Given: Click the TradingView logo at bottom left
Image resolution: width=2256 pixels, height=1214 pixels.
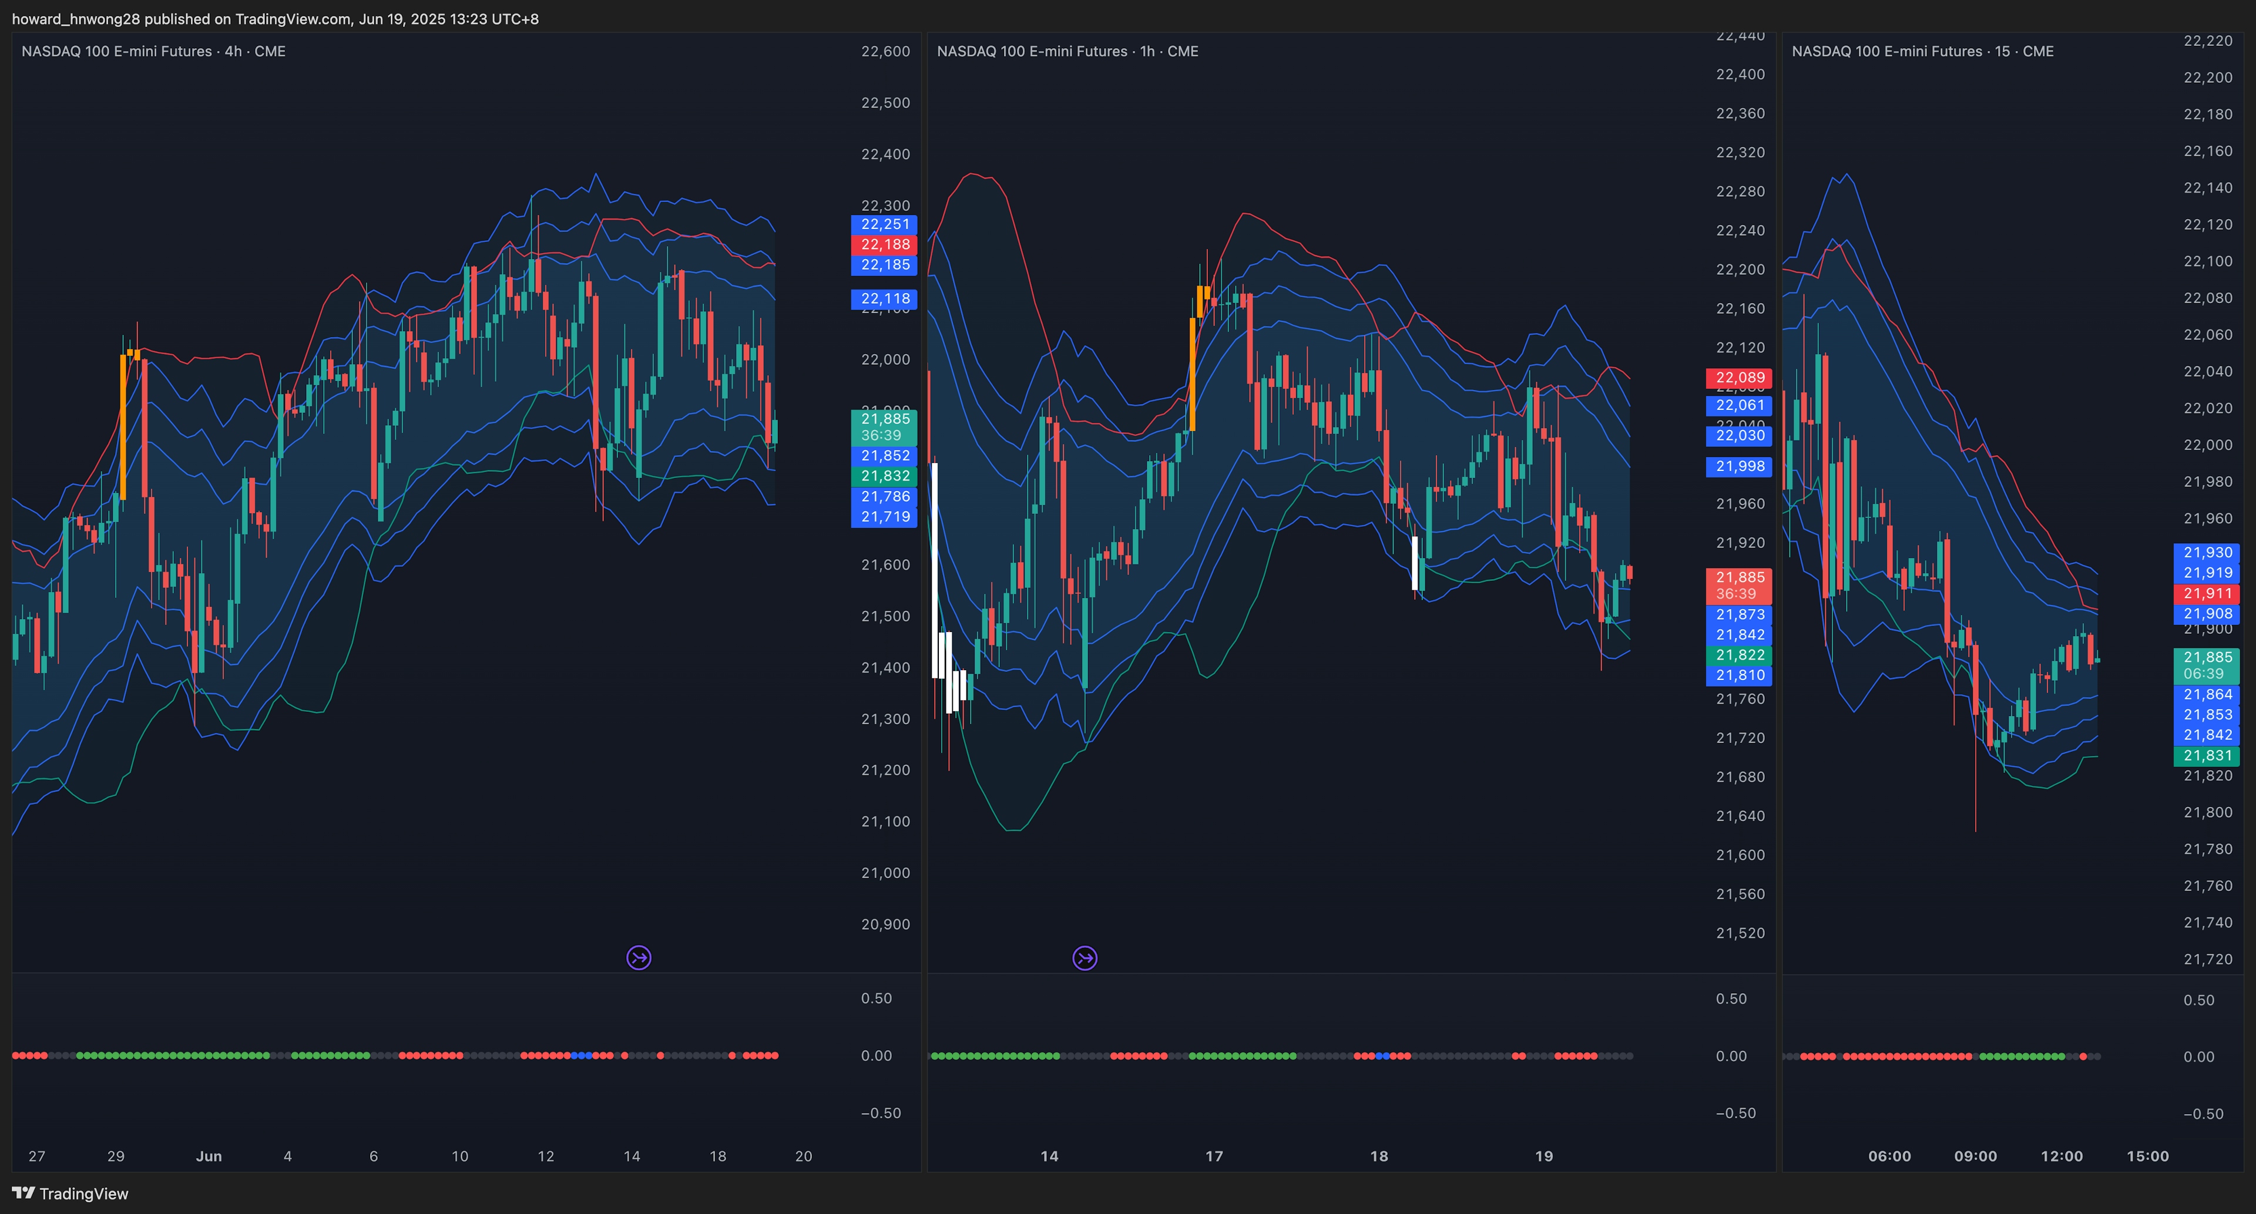Looking at the screenshot, I should (x=70, y=1193).
